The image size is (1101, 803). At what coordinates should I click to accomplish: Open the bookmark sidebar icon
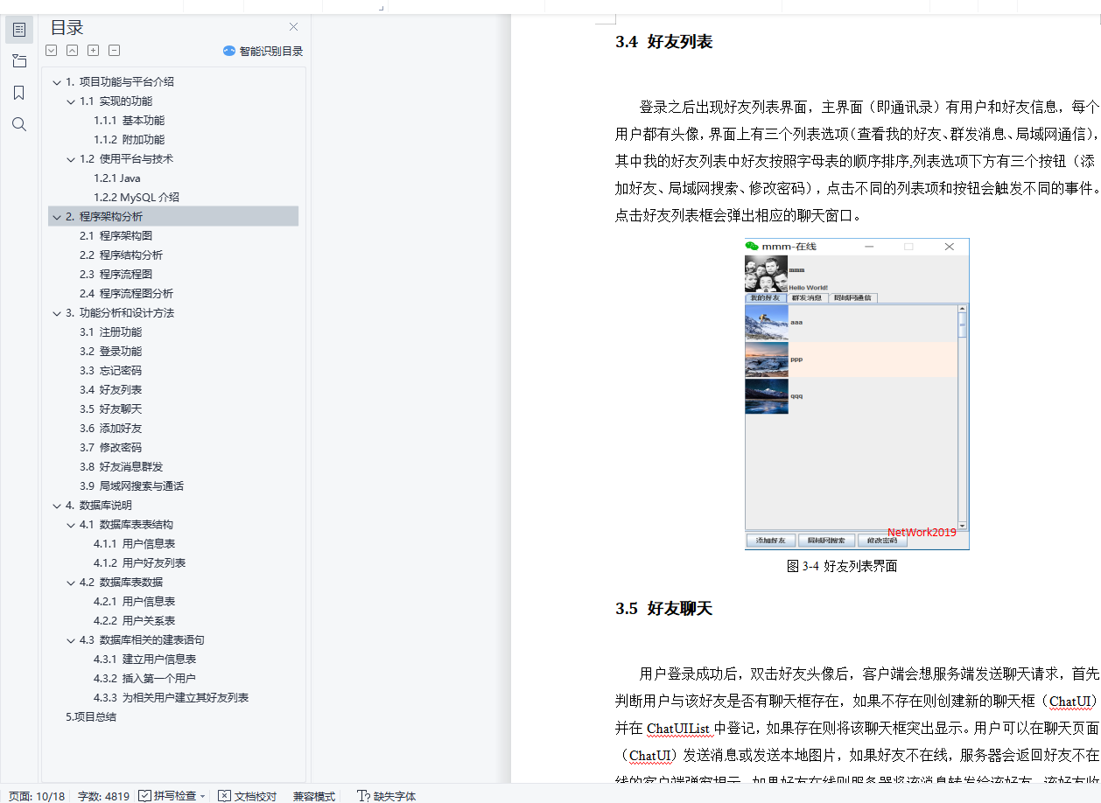pos(19,93)
